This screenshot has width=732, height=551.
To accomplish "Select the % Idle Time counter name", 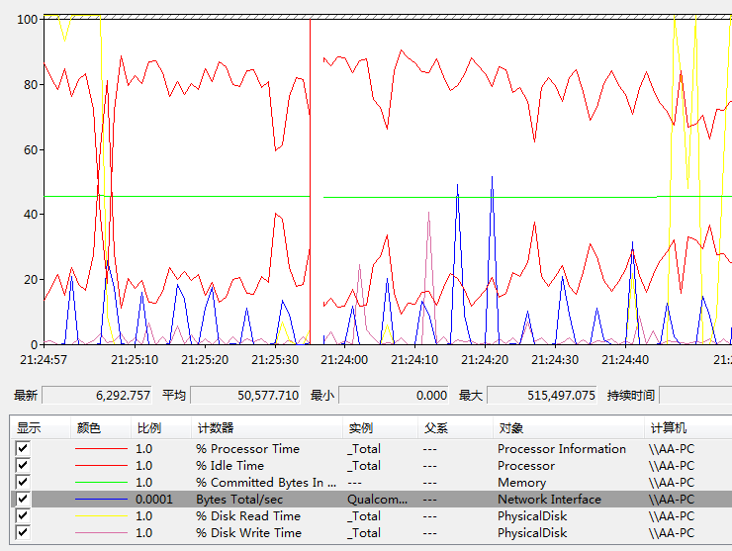I will tap(229, 466).
